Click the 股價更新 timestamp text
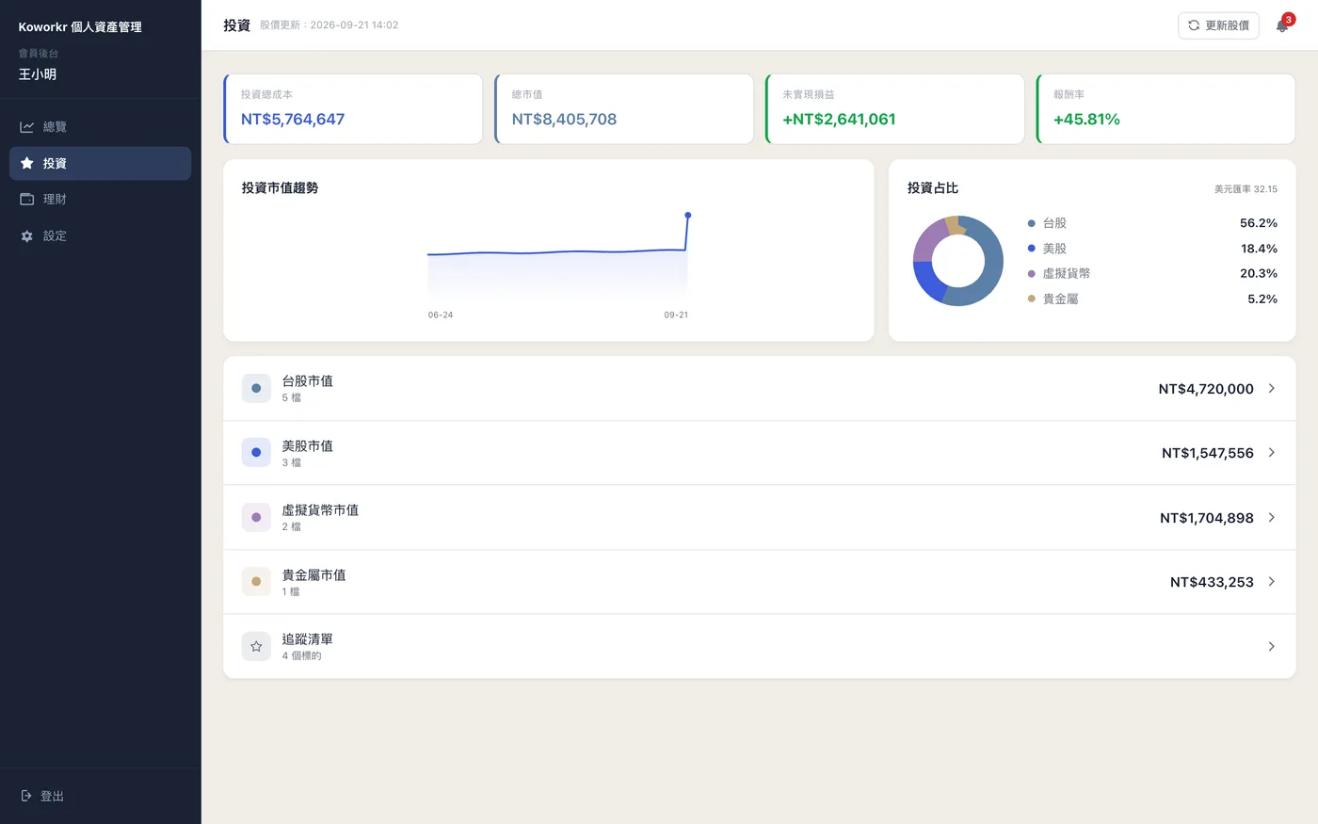This screenshot has width=1318, height=824. pos(329,25)
